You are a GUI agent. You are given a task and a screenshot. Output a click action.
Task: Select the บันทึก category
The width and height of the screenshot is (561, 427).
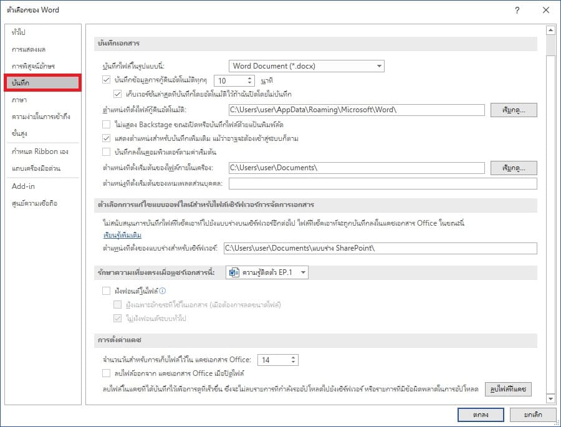click(x=42, y=83)
